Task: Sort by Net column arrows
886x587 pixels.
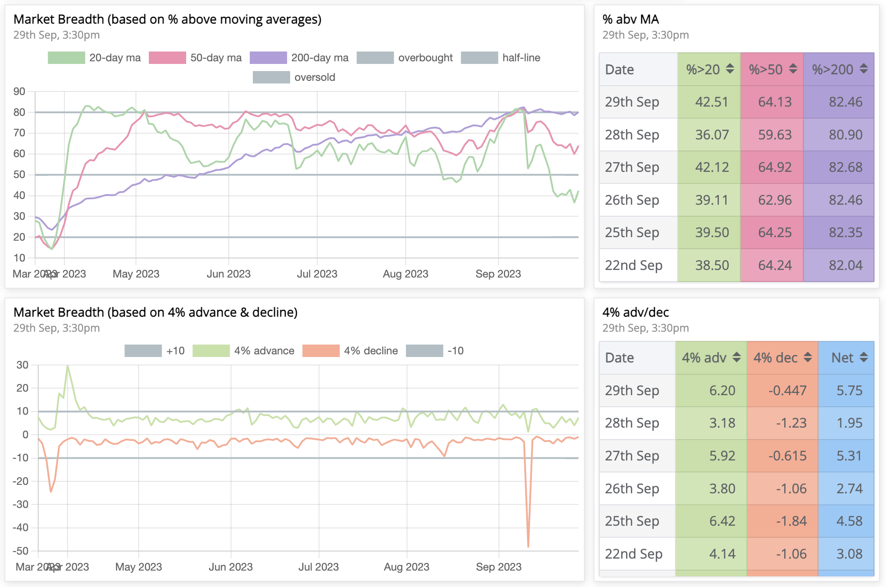Action: (864, 357)
